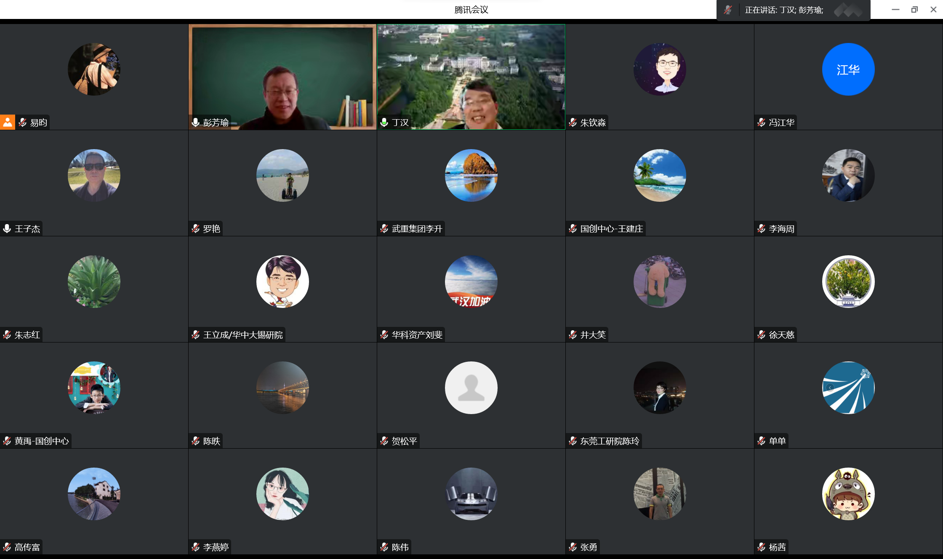Click the blue 江华 initials avatar
This screenshot has height=559, width=943.
pyautogui.click(x=848, y=69)
